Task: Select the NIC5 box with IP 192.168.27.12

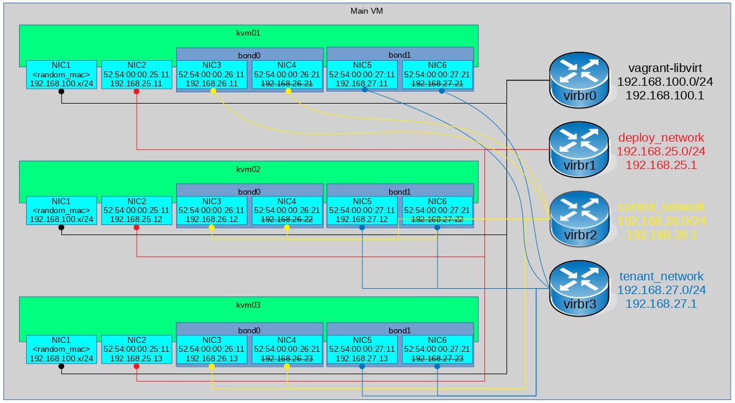Action: coord(362,211)
